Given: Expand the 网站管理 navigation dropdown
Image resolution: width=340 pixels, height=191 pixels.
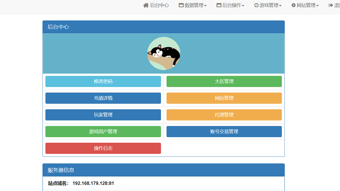Looking at the screenshot, I should pos(305,5).
